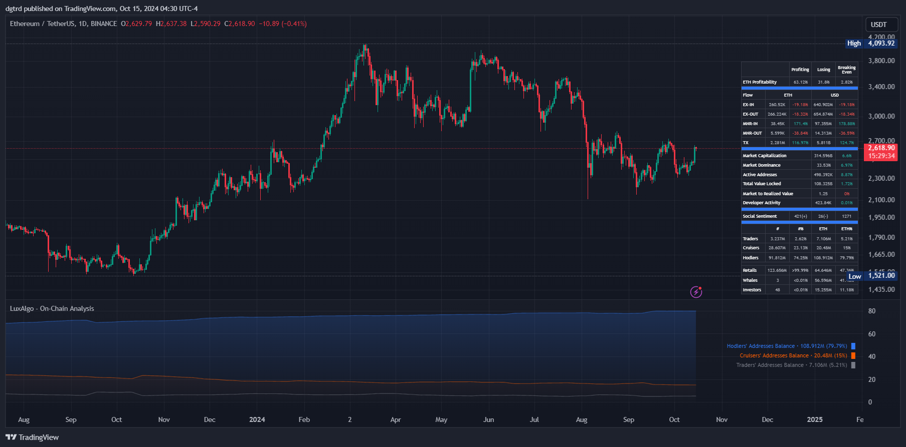Screen dimensions: 906x447
Task: Click the Jun label on time axis
Action: 488,419
